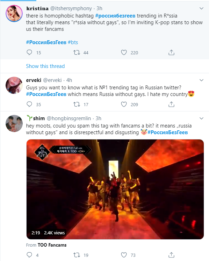Play the TOO Fancams video
The height and width of the screenshot is (261, 209).
pos(115,189)
